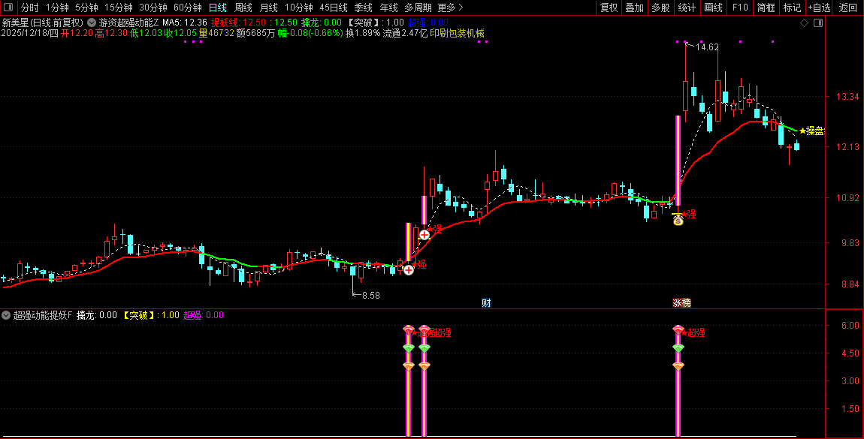This screenshot has height=439, width=864.
Task: Switch to 周线 weekly chart
Action: (243, 8)
